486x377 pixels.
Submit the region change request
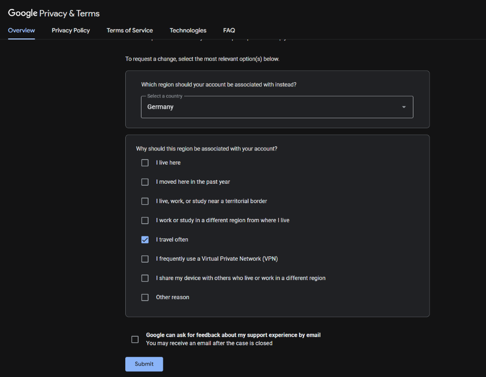click(144, 364)
